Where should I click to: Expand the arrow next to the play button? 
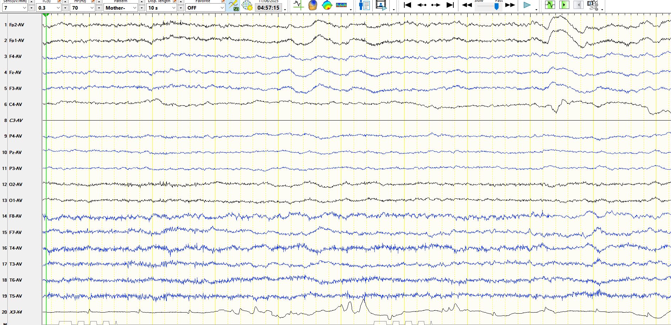(536, 10)
